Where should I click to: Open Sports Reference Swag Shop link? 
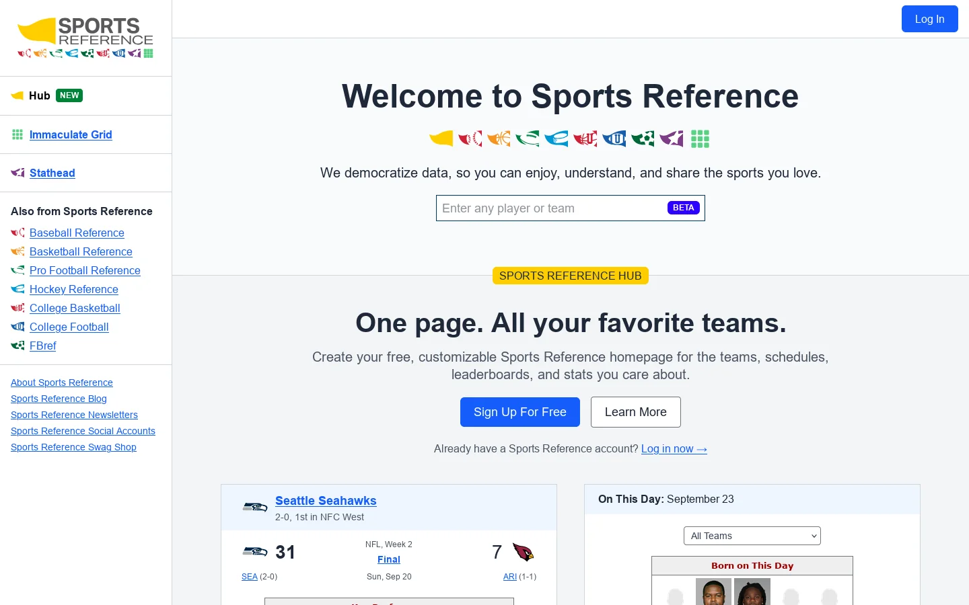click(x=73, y=447)
